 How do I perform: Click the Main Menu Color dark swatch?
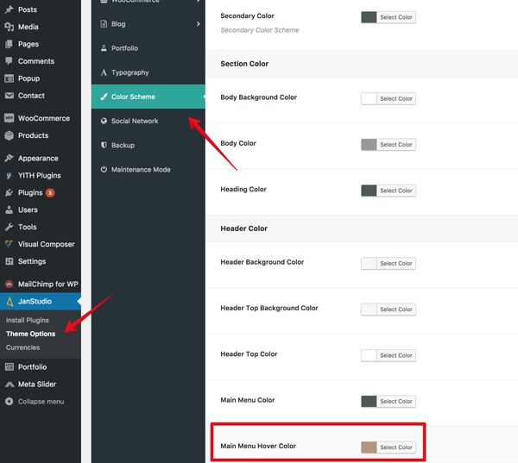[369, 401]
